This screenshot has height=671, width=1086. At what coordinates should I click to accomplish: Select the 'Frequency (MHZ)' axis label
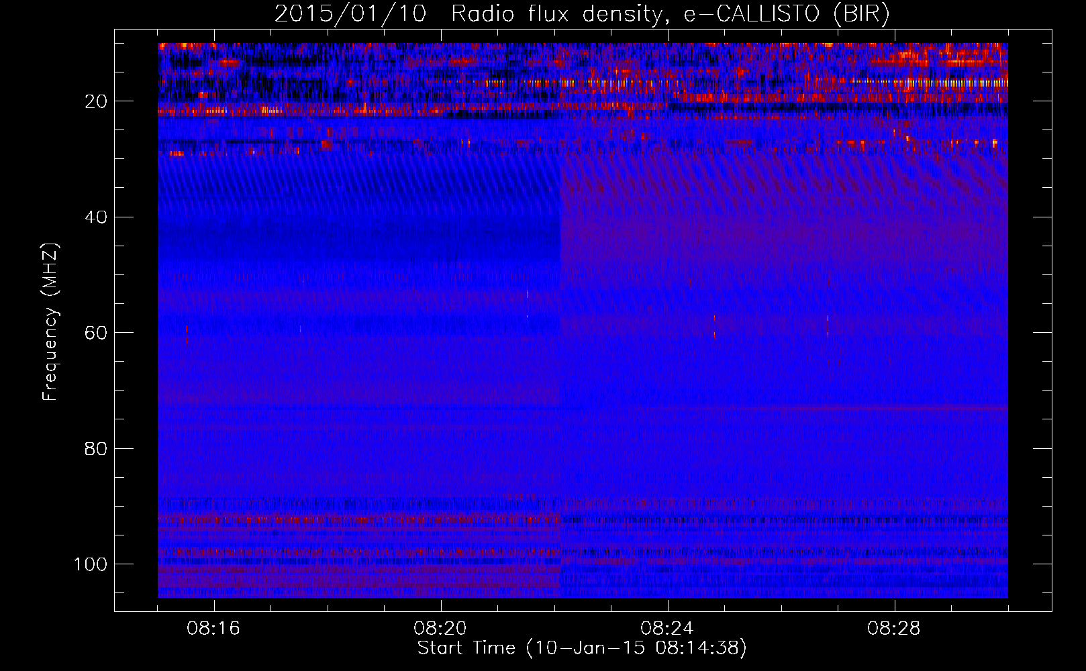50,322
